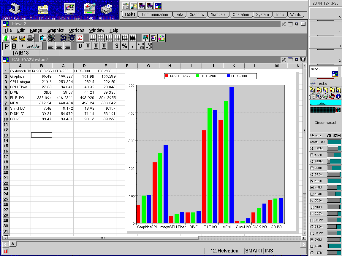Screen dimensions: 342x256
Task: Select sheet tab A at the bottom
Action: [x=13, y=244]
